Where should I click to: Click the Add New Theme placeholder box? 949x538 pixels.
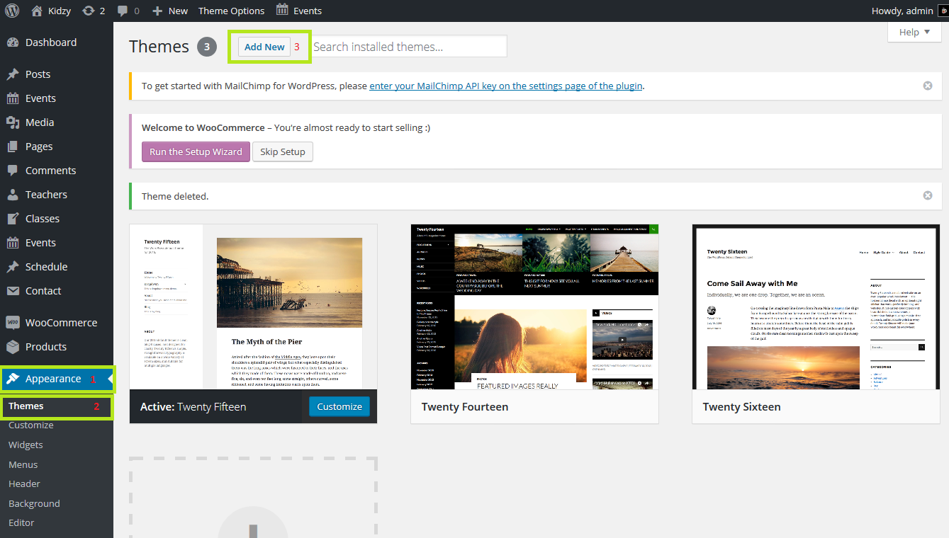[253, 498]
